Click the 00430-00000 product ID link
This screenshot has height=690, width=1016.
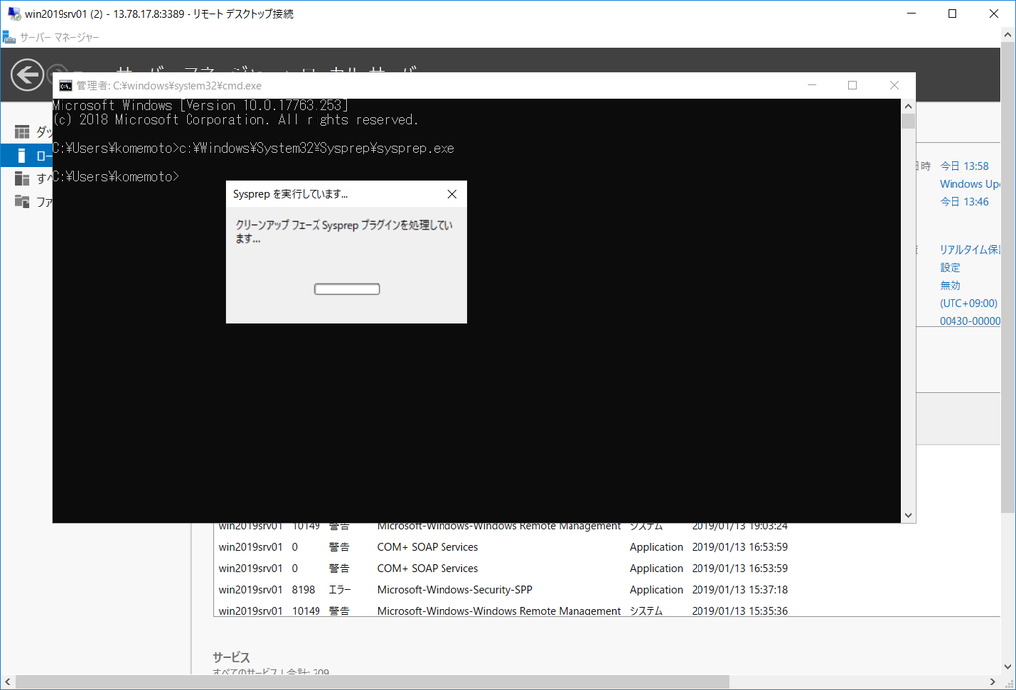tap(970, 321)
